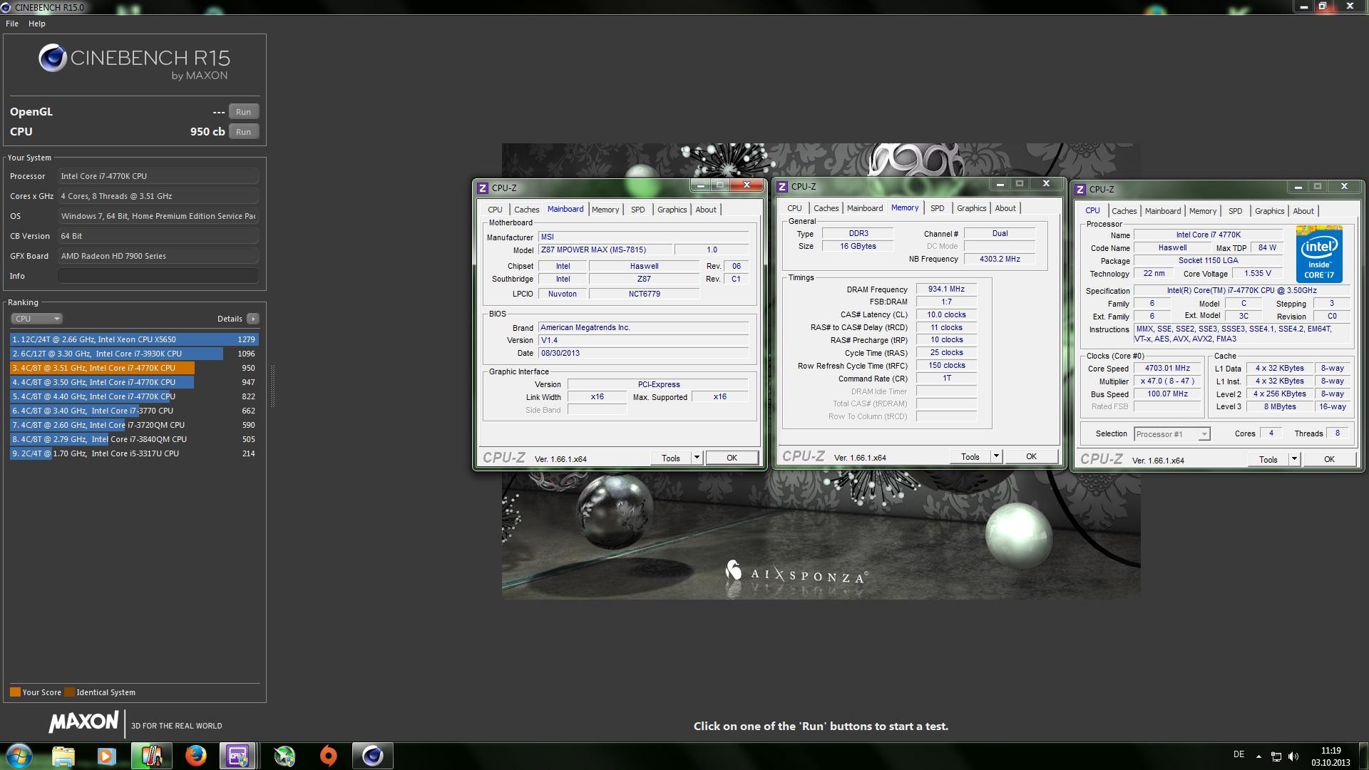Open the File menu in Cinebench
1369x770 pixels.
point(12,24)
